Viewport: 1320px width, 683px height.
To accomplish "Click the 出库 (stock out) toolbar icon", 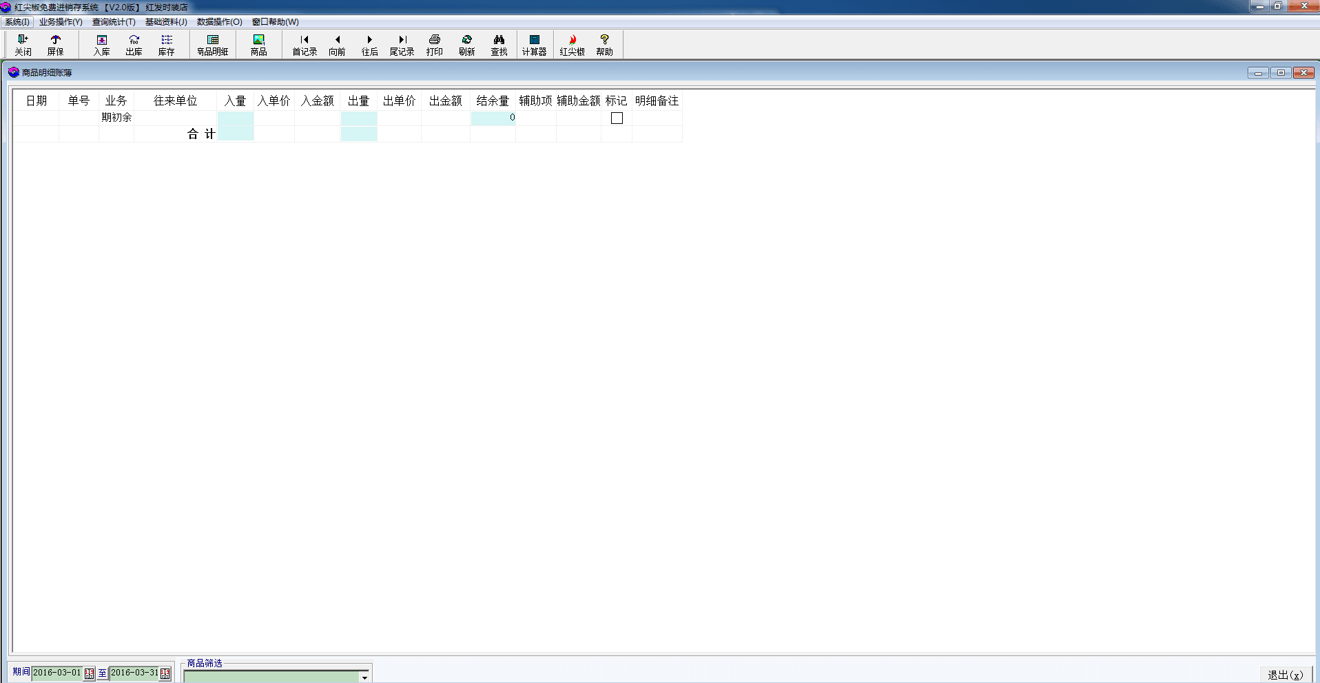I will [x=134, y=45].
